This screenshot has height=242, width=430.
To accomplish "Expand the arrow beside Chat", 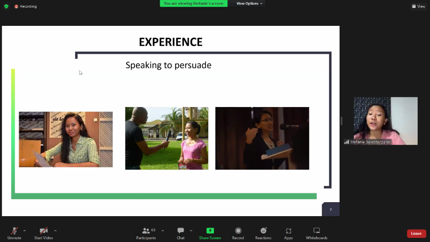I will (191, 231).
